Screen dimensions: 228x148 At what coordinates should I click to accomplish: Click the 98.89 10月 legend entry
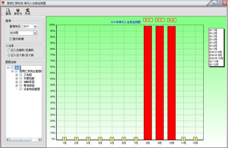[x=216, y=58]
